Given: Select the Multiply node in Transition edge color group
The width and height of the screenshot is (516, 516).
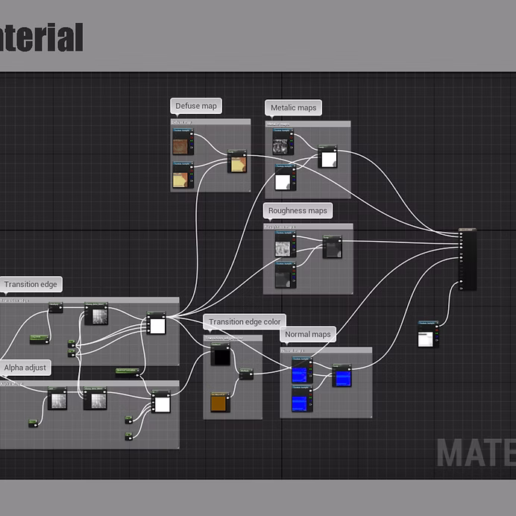Looking at the screenshot, I should [x=246, y=374].
